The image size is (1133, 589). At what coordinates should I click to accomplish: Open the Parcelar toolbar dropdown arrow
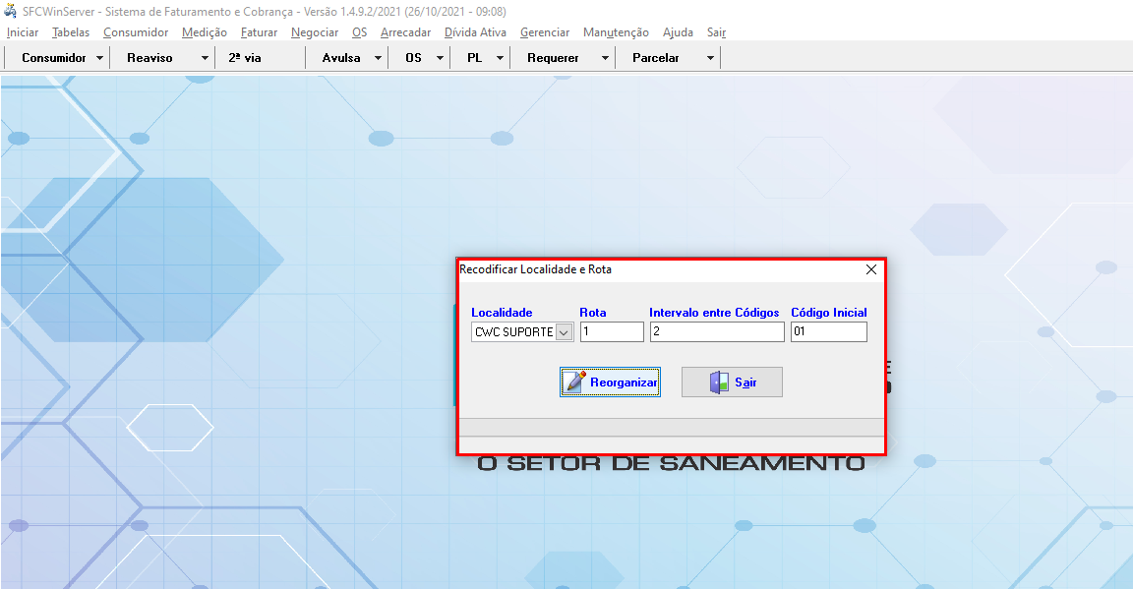tap(710, 58)
